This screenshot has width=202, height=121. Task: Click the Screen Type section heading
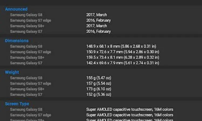(x=17, y=104)
